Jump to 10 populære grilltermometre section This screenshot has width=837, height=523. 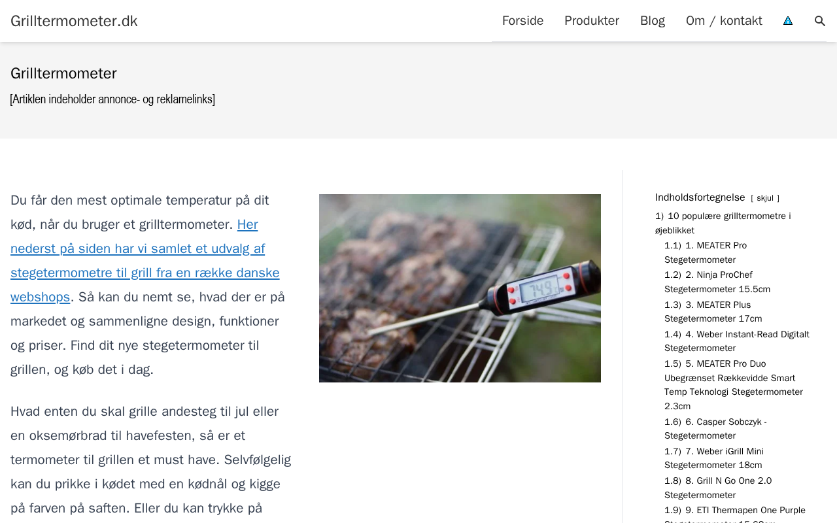[x=723, y=223]
